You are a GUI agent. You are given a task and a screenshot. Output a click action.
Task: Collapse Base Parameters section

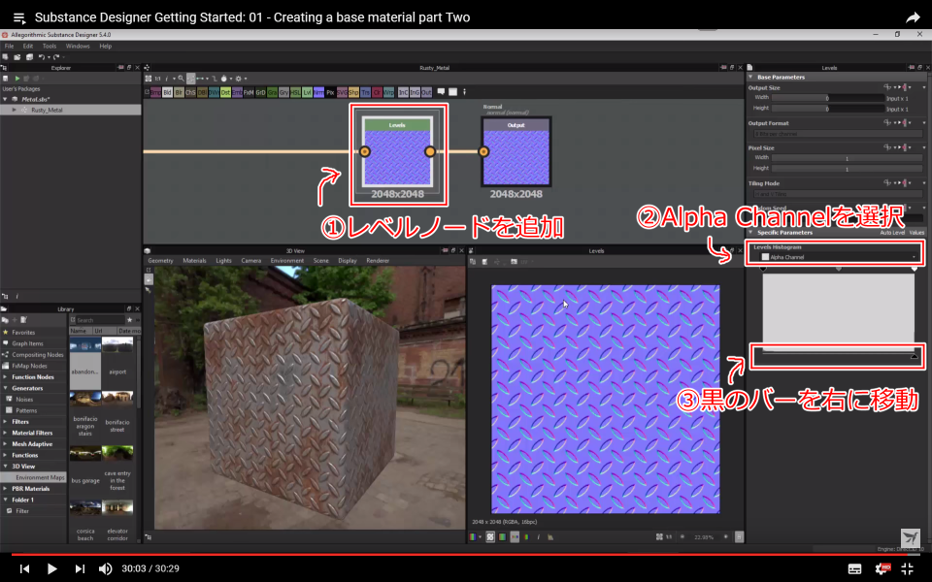pos(750,78)
